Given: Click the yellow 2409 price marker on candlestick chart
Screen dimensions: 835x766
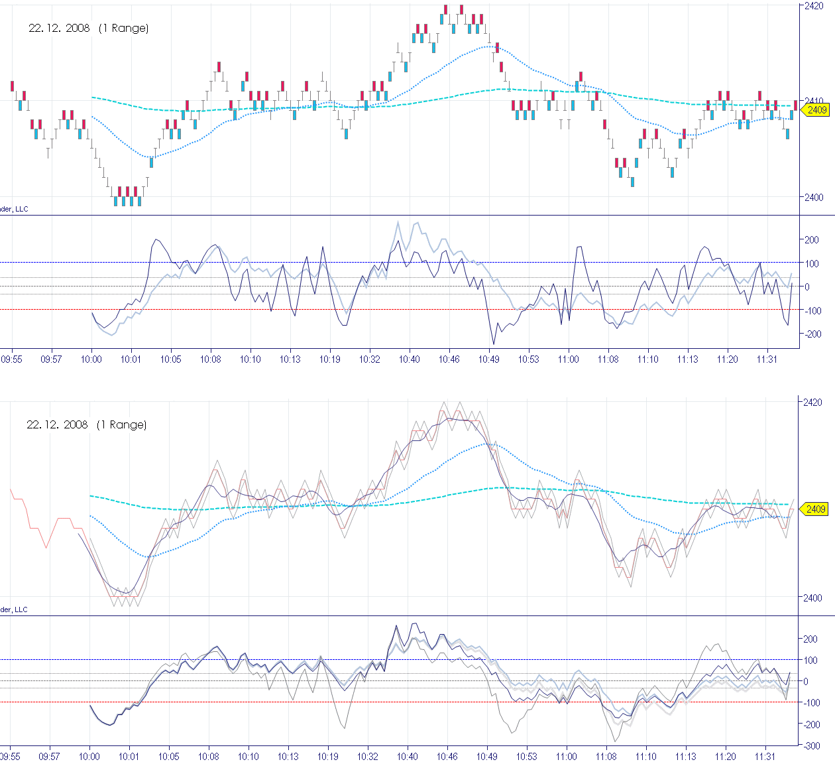Looking at the screenshot, I should (x=816, y=110).
